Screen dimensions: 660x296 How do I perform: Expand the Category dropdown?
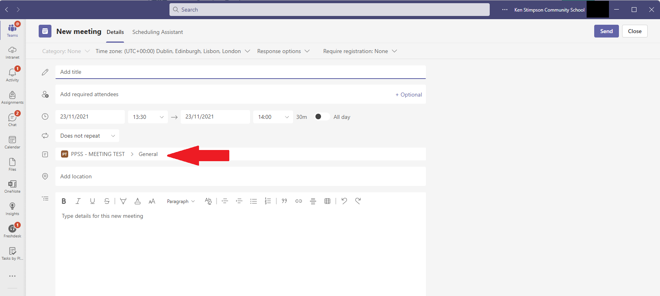click(x=66, y=51)
